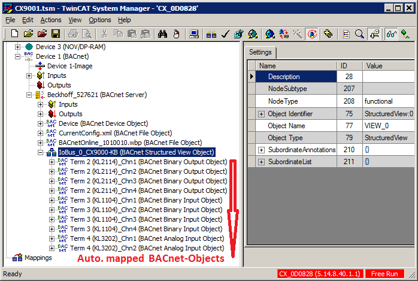Expand the SubordinateAnnotations property row
This screenshot has height=281, width=418.
[261, 150]
